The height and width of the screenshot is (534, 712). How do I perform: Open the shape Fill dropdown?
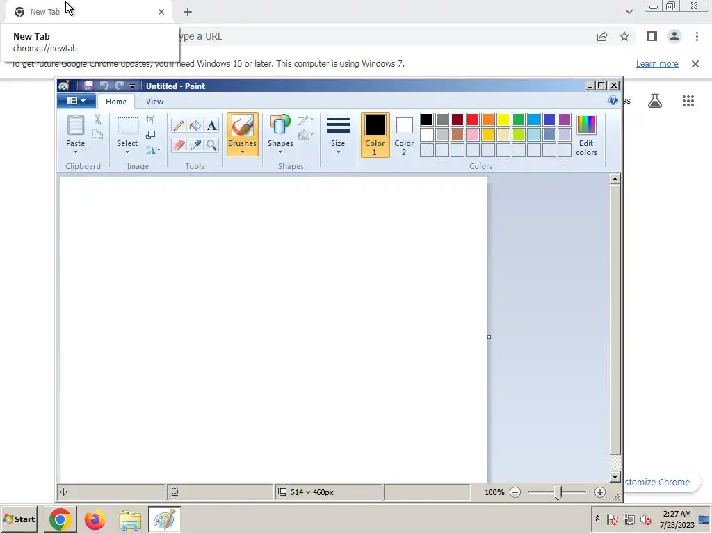pos(306,135)
